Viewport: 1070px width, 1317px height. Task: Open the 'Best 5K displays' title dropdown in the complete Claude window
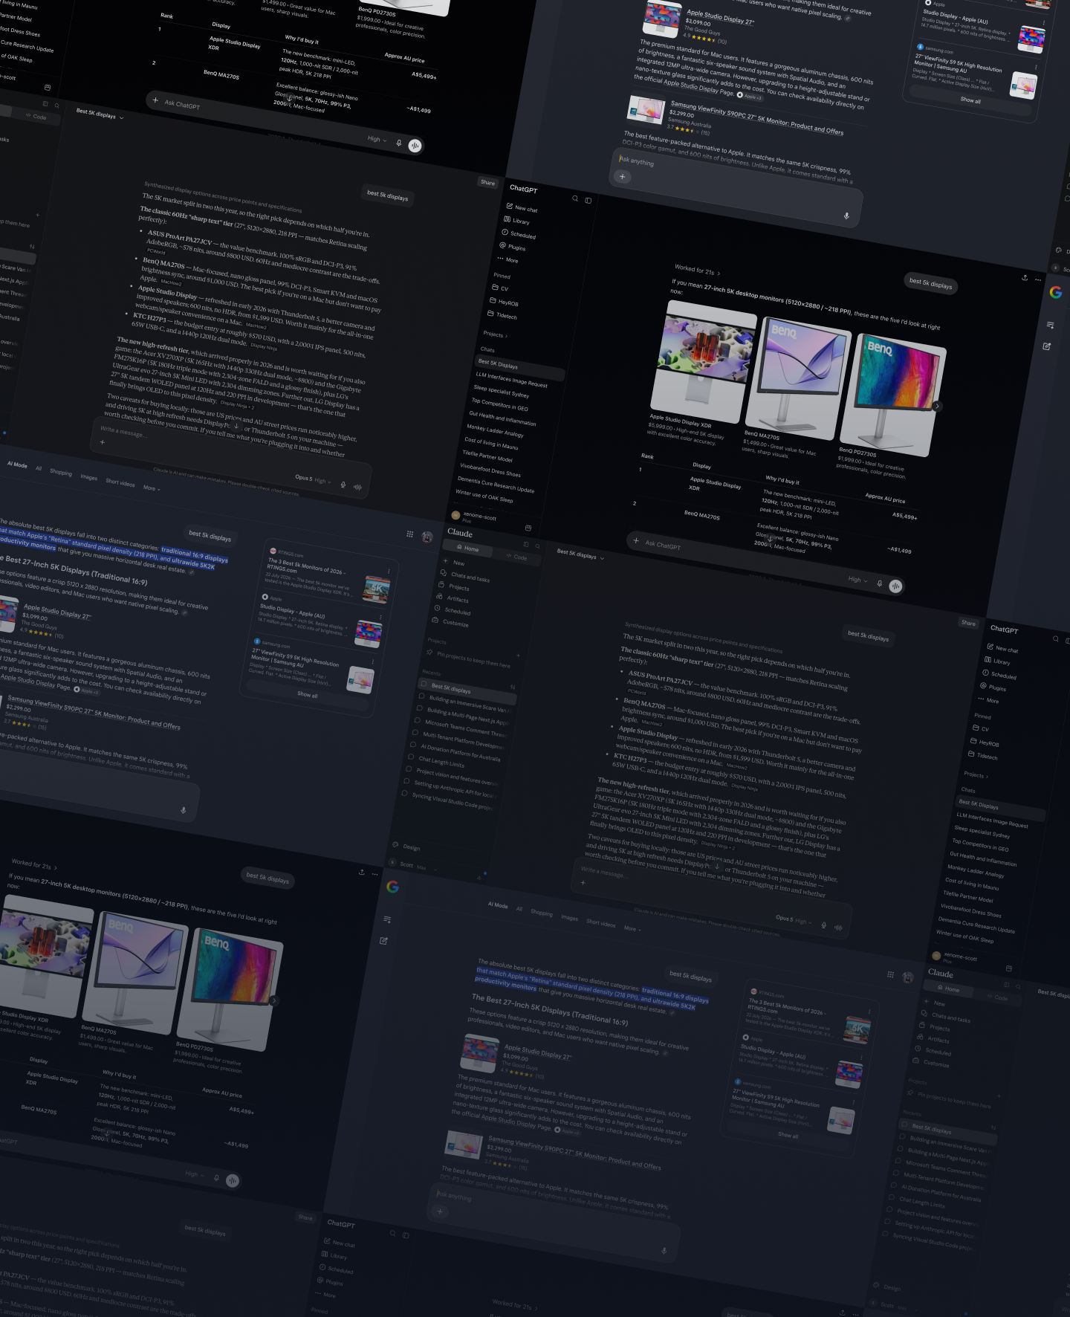(x=580, y=554)
